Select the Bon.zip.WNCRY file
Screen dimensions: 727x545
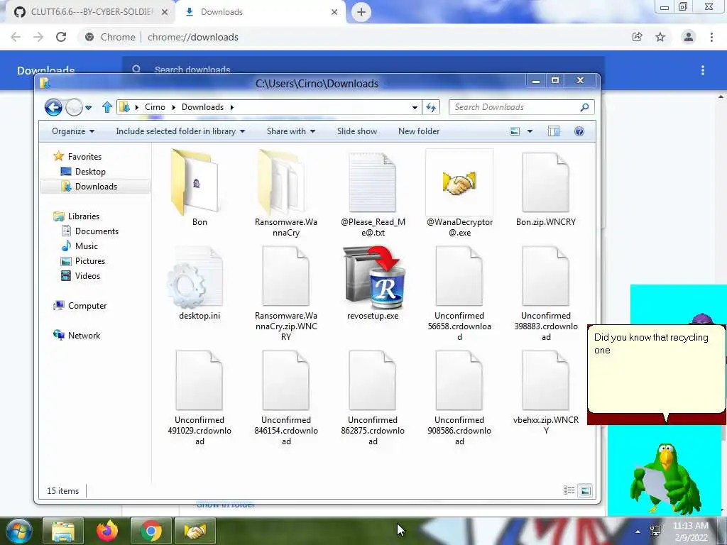[546, 187]
